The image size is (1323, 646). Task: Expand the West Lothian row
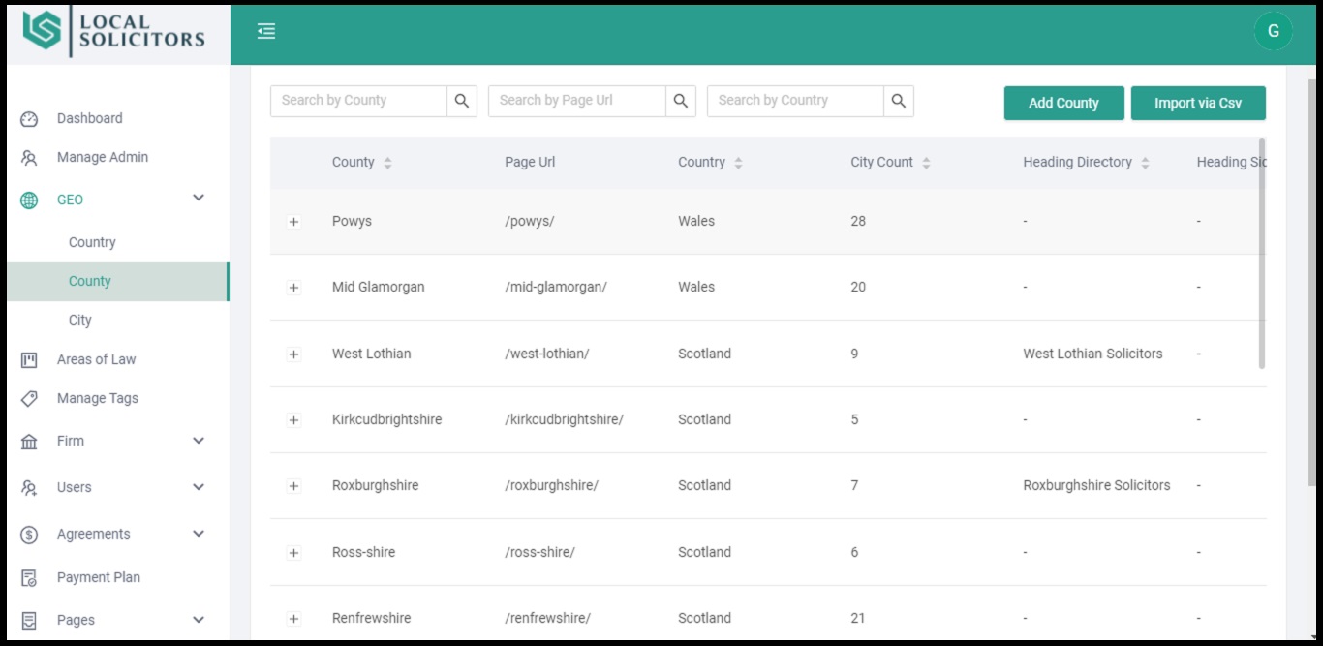pyautogui.click(x=293, y=354)
